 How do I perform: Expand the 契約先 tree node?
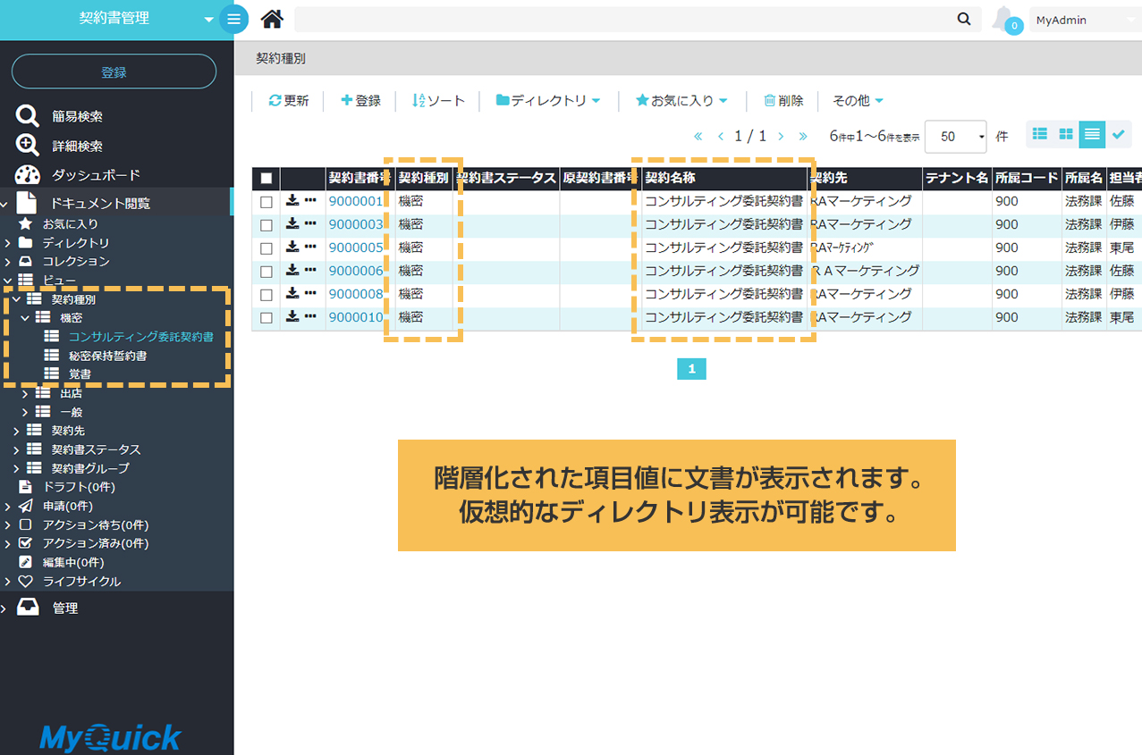(x=16, y=431)
